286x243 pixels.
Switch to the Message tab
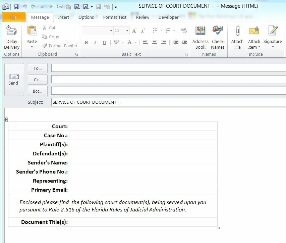tap(40, 17)
